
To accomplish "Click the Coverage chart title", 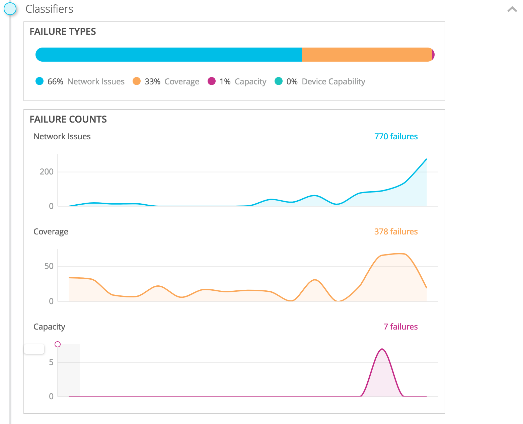I will tap(51, 232).
